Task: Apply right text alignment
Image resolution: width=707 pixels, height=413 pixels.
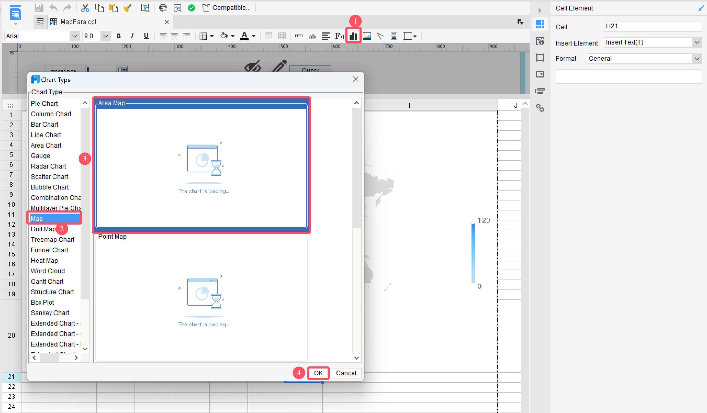Action: 186,36
